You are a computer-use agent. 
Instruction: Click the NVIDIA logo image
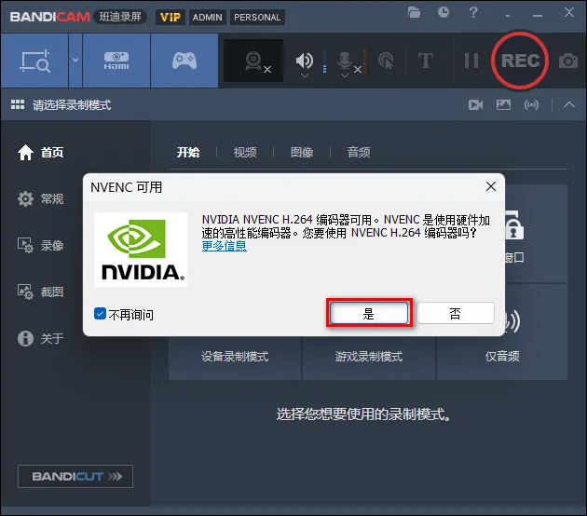click(141, 250)
